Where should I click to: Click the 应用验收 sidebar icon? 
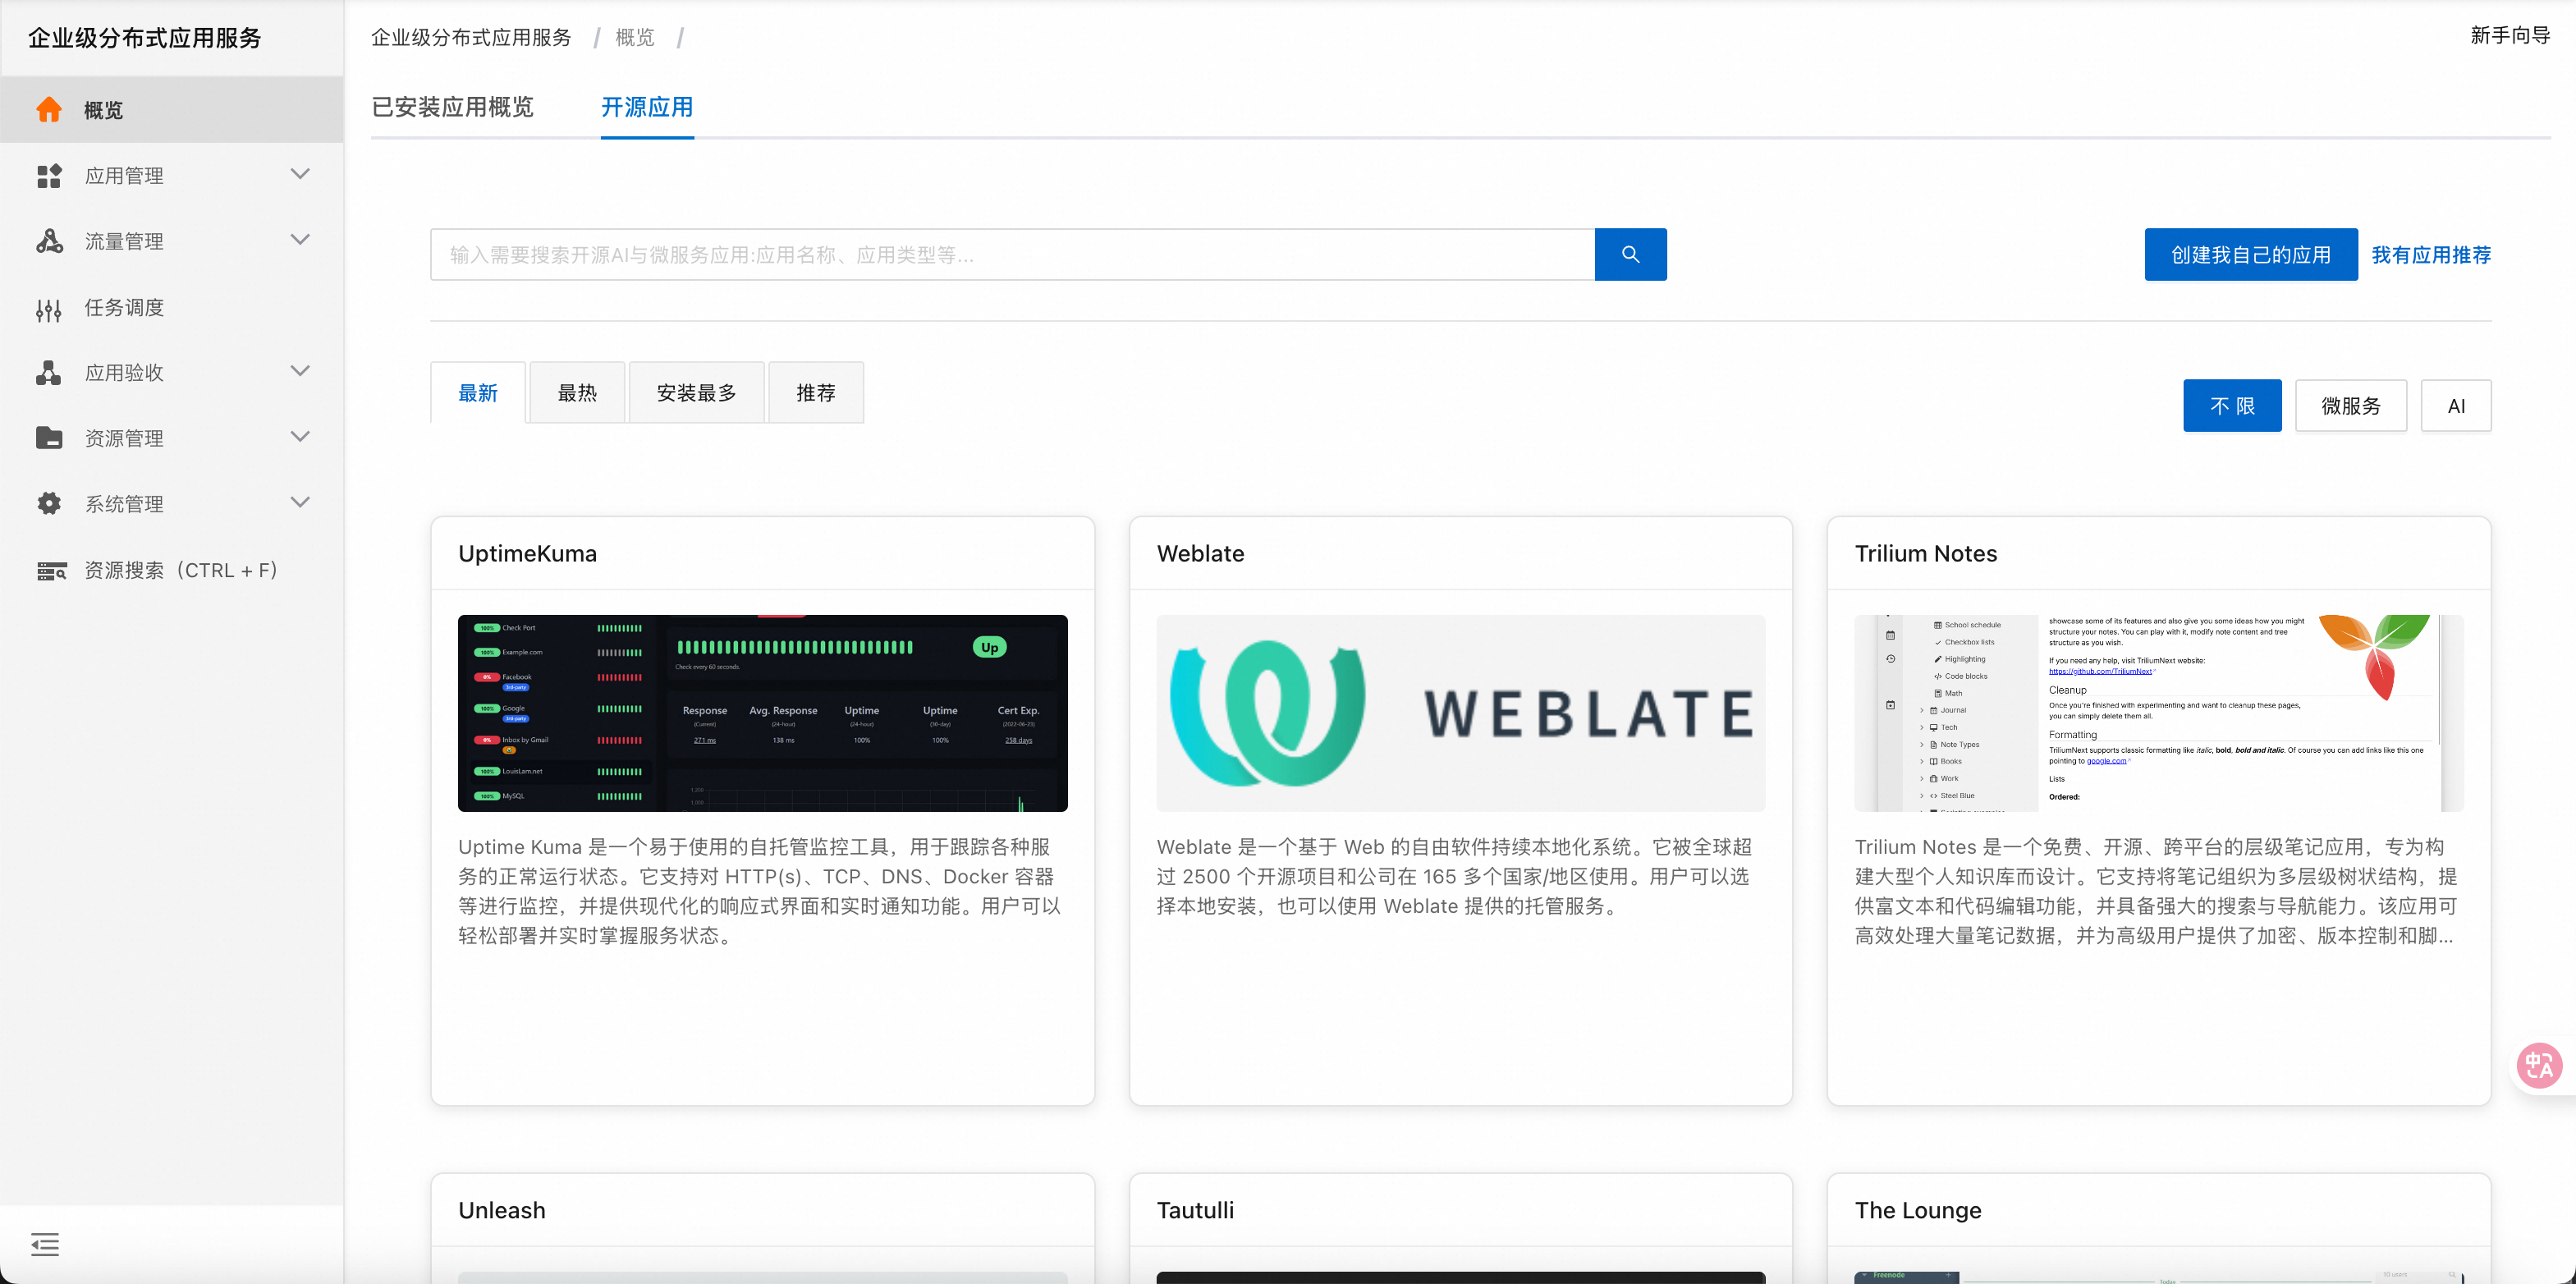49,373
